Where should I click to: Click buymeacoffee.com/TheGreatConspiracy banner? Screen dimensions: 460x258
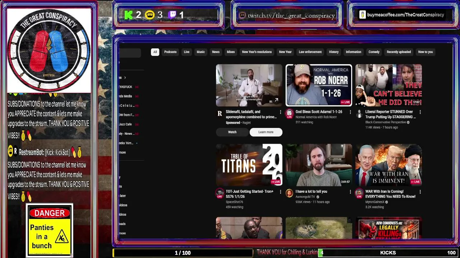[402, 15]
